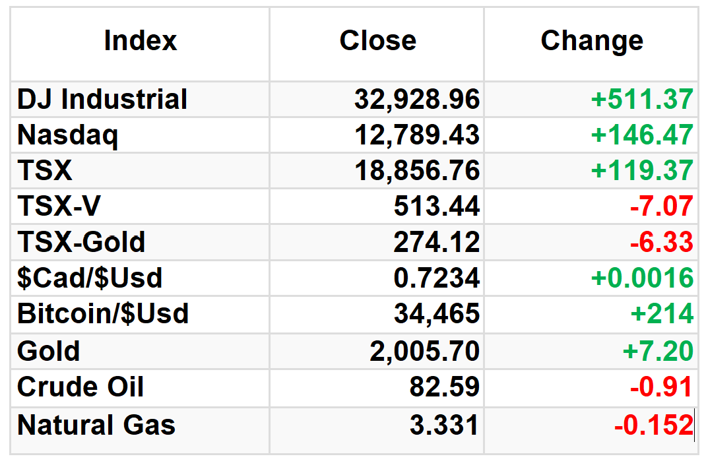Click the Gold change value +7.20

click(x=658, y=351)
